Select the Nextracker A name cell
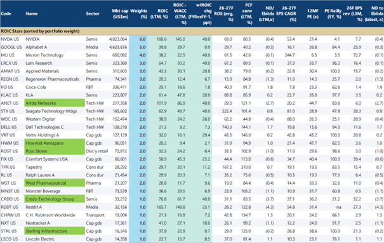 [x=37, y=223]
